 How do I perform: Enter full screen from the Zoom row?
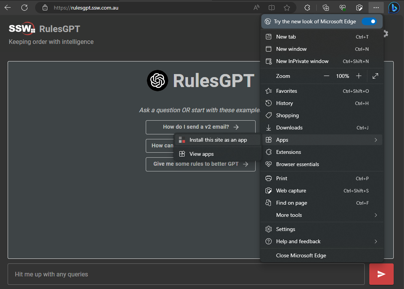[x=375, y=76]
